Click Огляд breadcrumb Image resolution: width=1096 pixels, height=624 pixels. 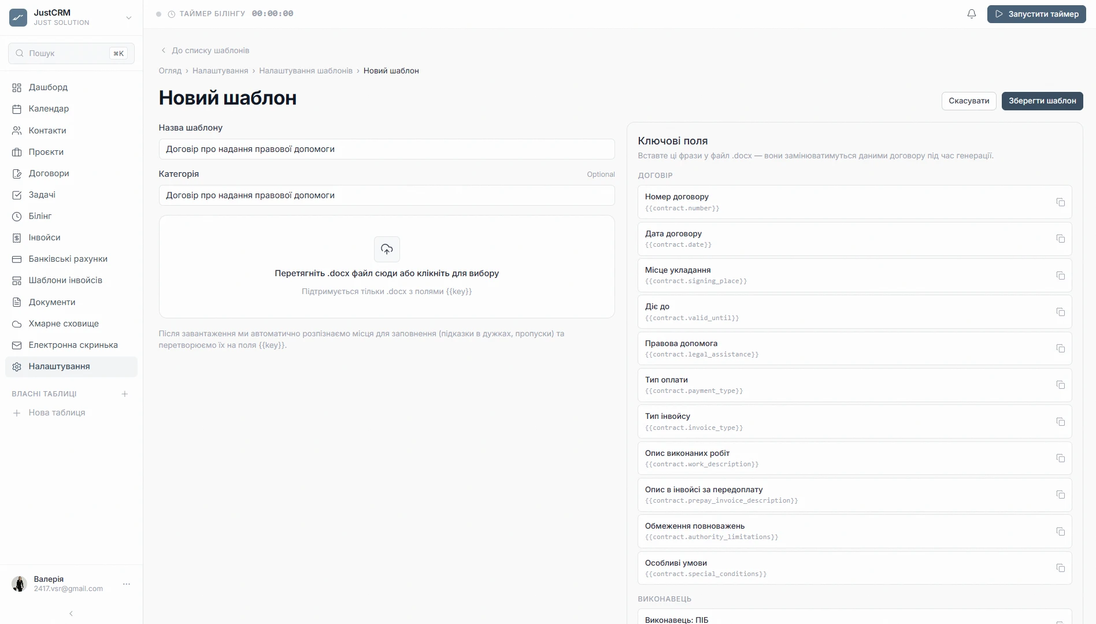click(x=170, y=70)
